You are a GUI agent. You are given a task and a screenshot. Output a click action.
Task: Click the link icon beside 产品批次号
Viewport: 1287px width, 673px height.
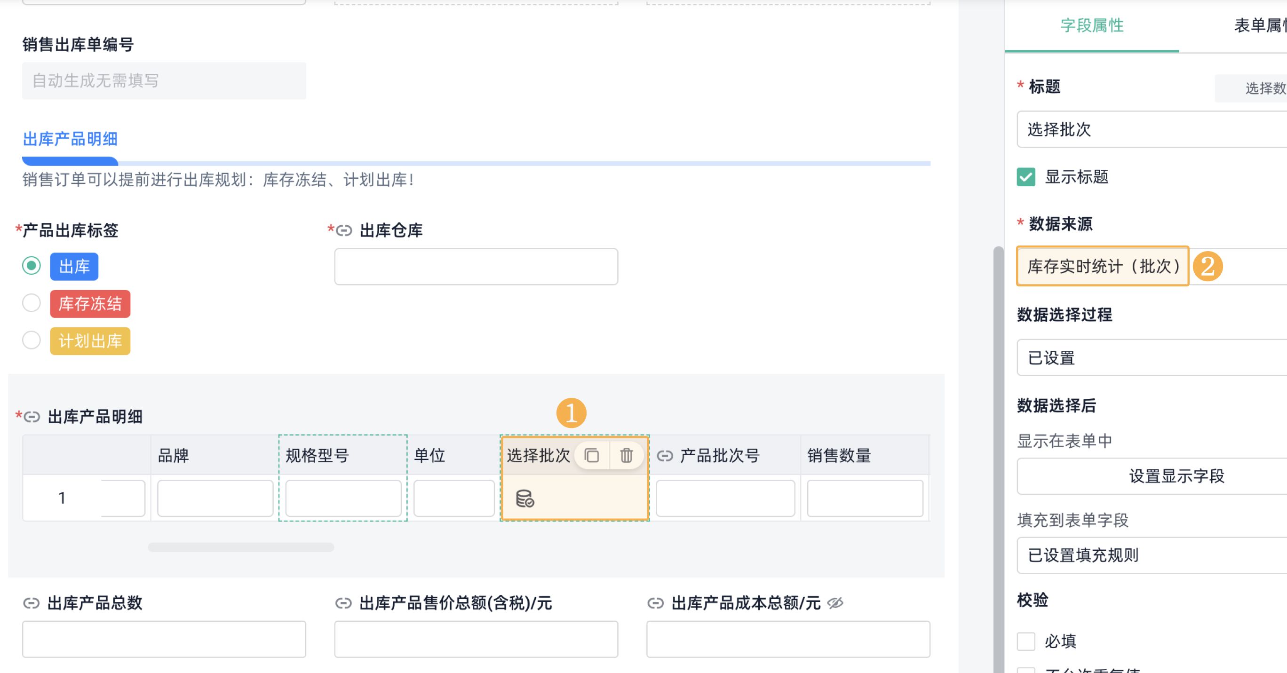[665, 456]
